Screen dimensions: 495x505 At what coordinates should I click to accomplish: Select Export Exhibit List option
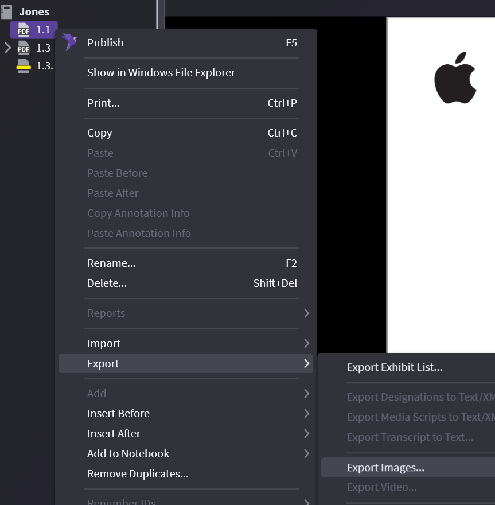pos(394,367)
